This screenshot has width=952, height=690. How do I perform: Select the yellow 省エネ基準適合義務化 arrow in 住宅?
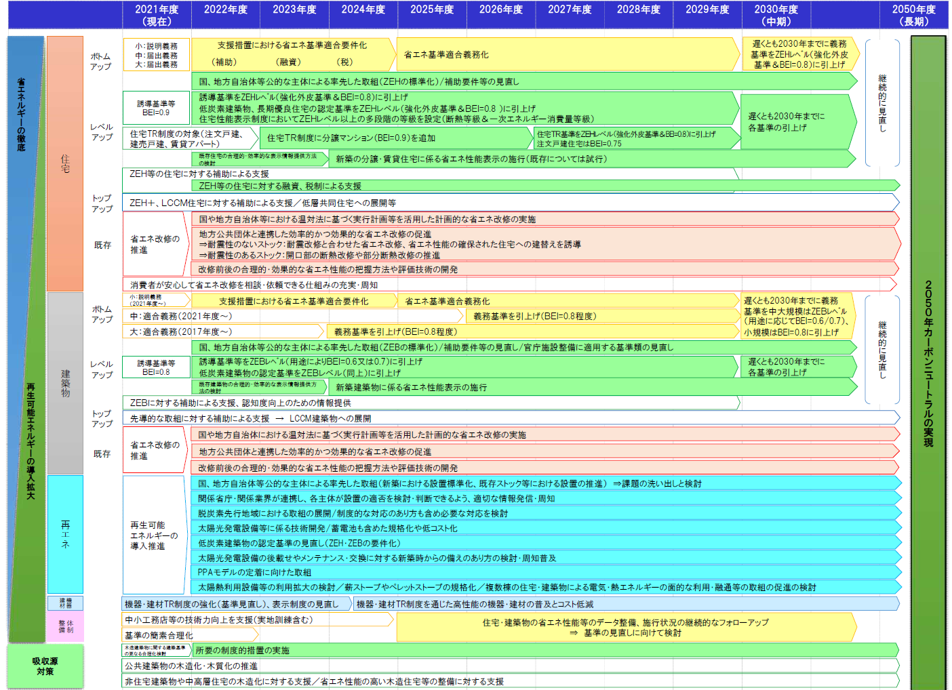pyautogui.click(x=566, y=54)
